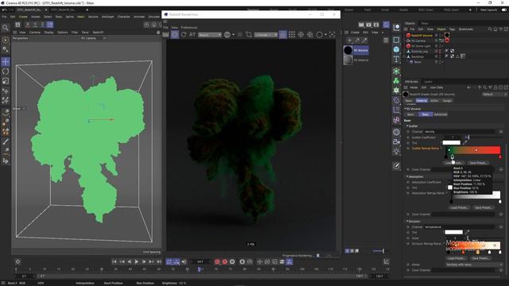The image size is (509, 286).
Task: Toggle the coordinate system button beside Z
Action: [50, 25]
